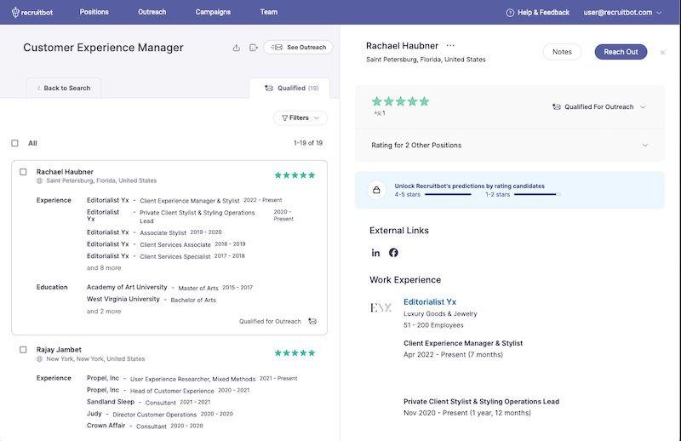
Task: Toggle the All candidates checkbox
Action: [14, 143]
